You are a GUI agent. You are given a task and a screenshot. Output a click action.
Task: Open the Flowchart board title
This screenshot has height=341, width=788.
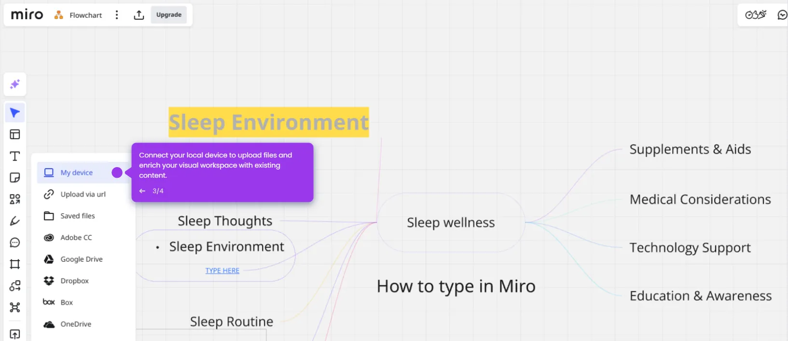pos(86,15)
